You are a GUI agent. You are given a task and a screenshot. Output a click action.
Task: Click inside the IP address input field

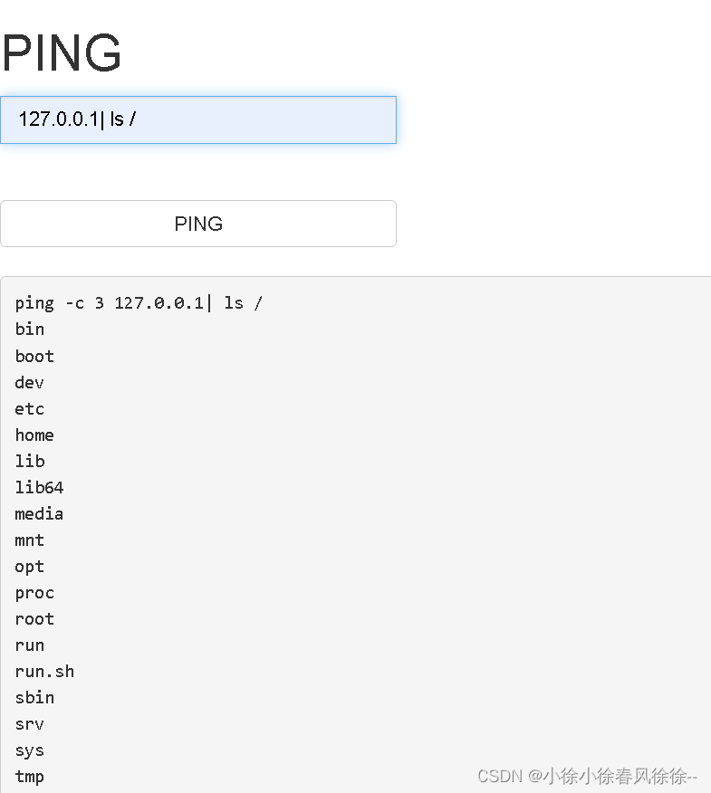click(x=198, y=119)
